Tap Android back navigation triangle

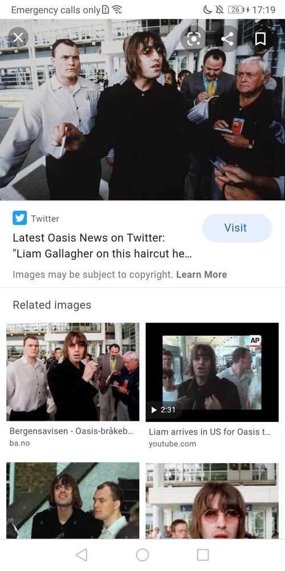point(82,554)
